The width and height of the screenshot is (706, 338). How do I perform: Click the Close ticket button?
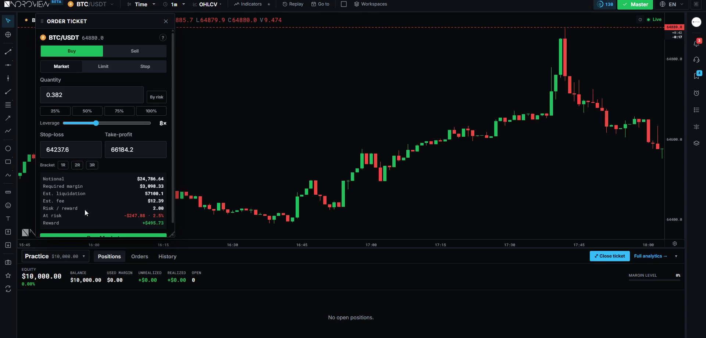610,256
